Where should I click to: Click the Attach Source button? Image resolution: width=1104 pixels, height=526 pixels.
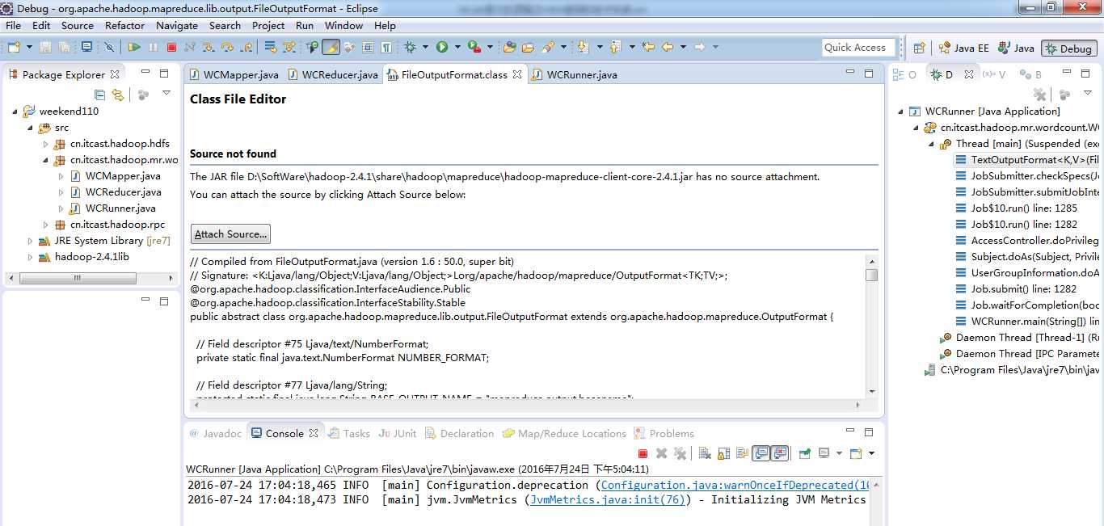click(x=230, y=234)
